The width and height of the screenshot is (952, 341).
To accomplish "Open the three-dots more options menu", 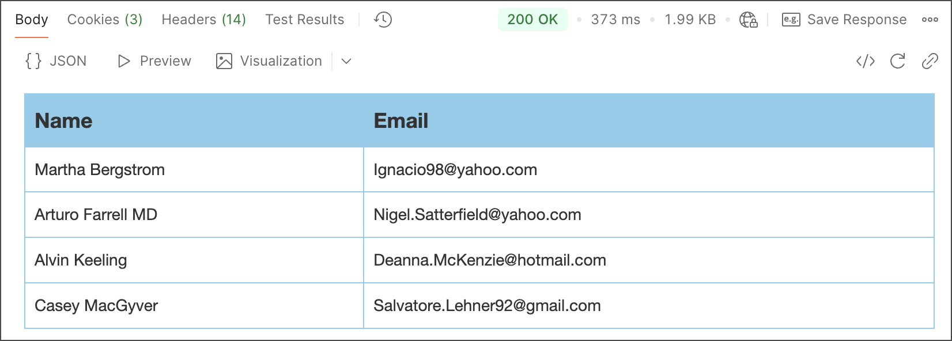I will 930,20.
